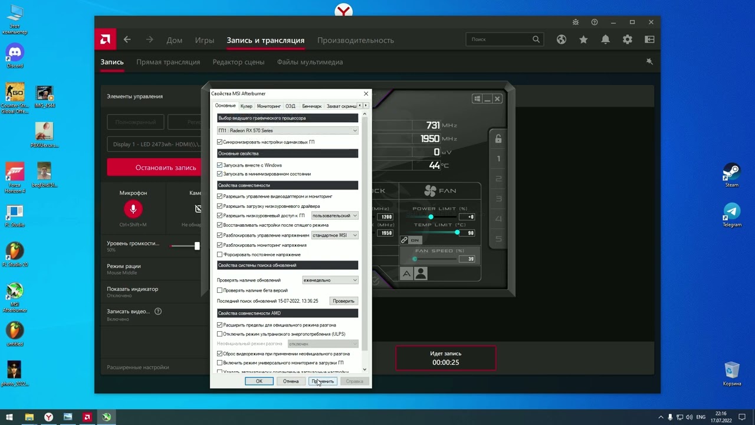Toggle Запускать в минимизированном состоянии checkbox
This screenshot has height=425, width=755.
point(220,174)
